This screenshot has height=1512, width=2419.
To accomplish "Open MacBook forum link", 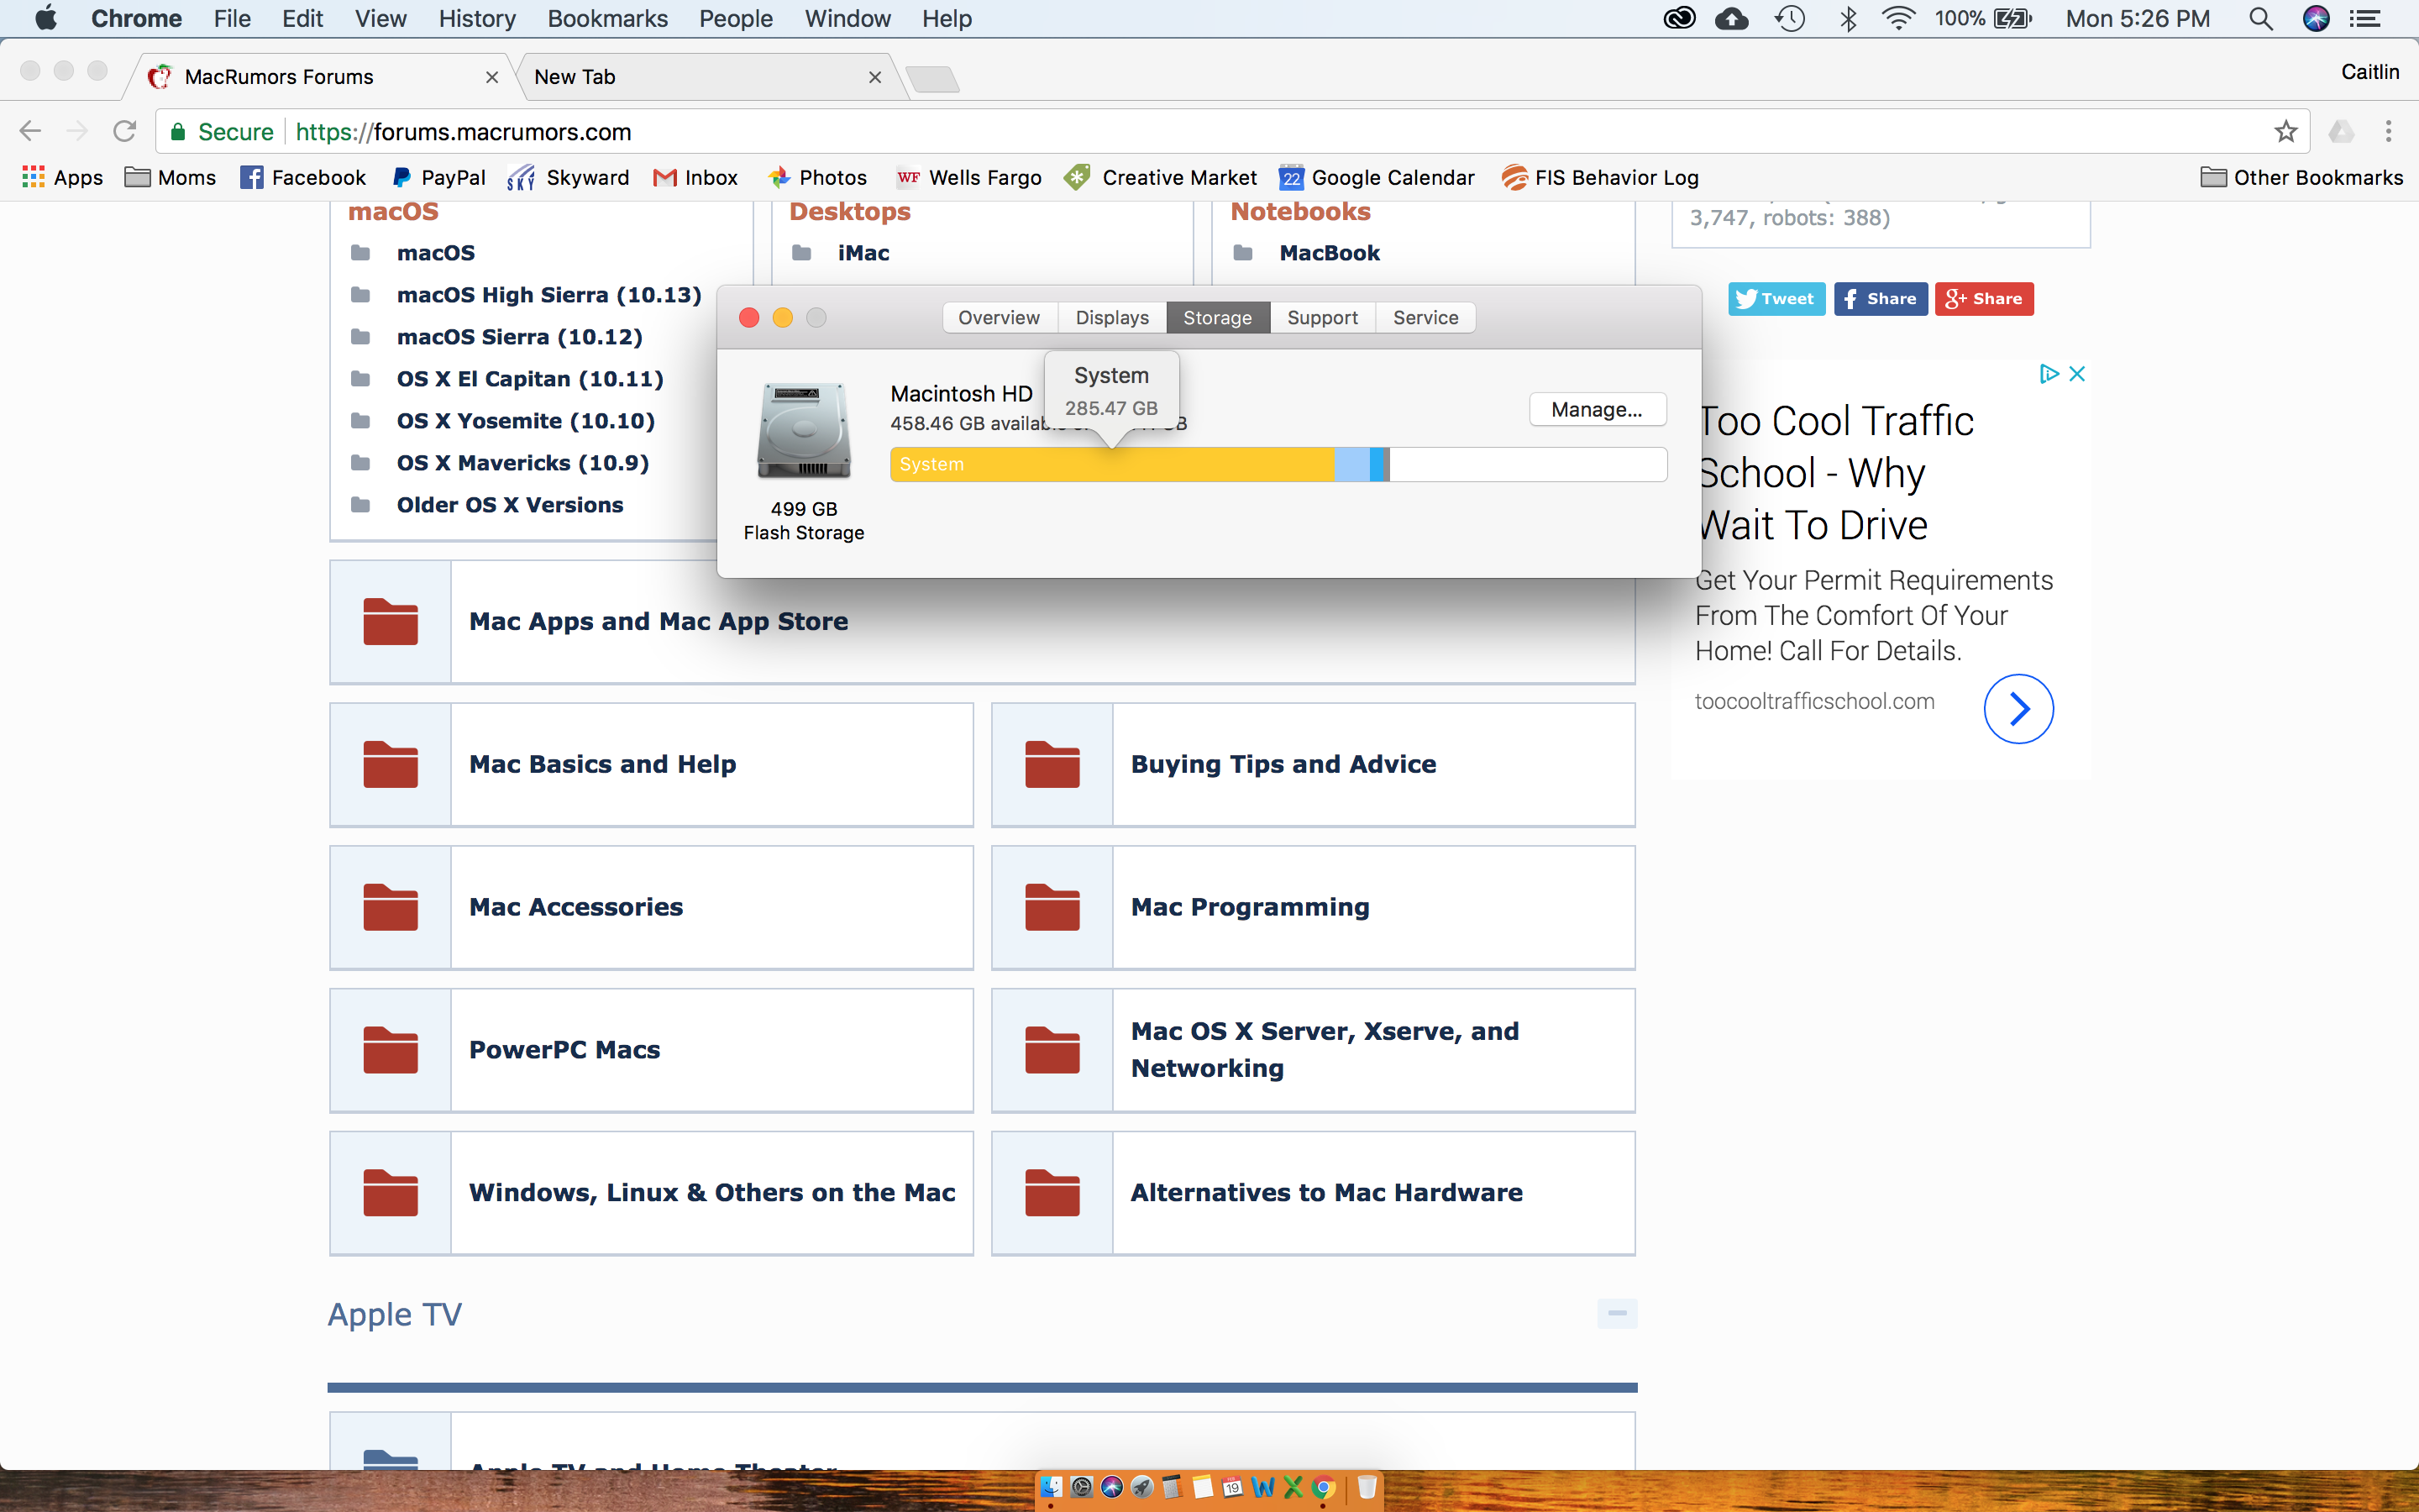I will [x=1330, y=253].
